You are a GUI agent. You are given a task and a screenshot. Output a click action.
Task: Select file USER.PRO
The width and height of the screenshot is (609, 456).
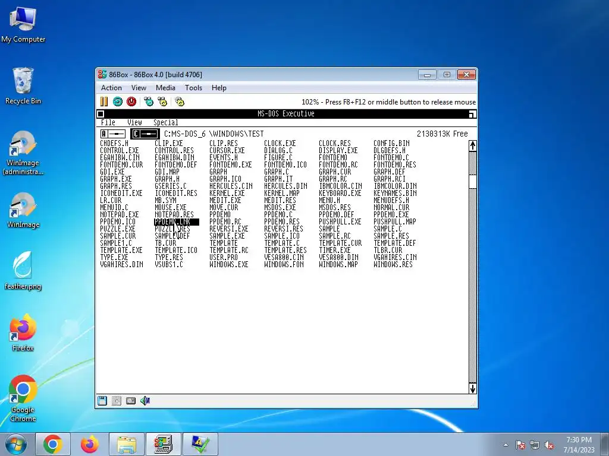[224, 257]
